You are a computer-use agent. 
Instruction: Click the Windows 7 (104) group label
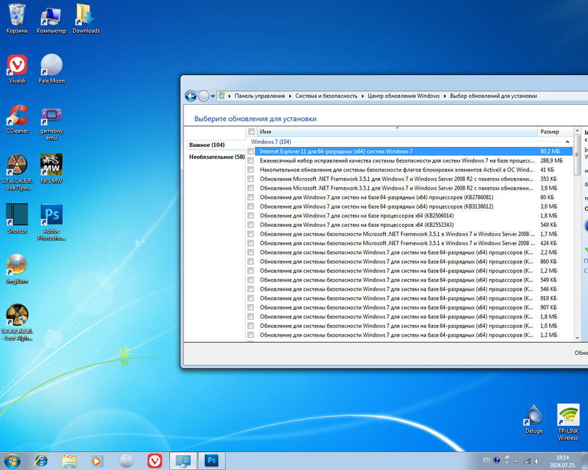(271, 142)
